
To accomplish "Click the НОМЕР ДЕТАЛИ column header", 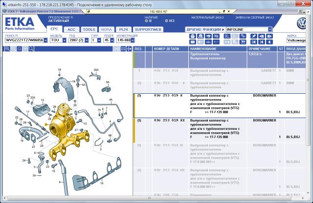I will 170,49.
